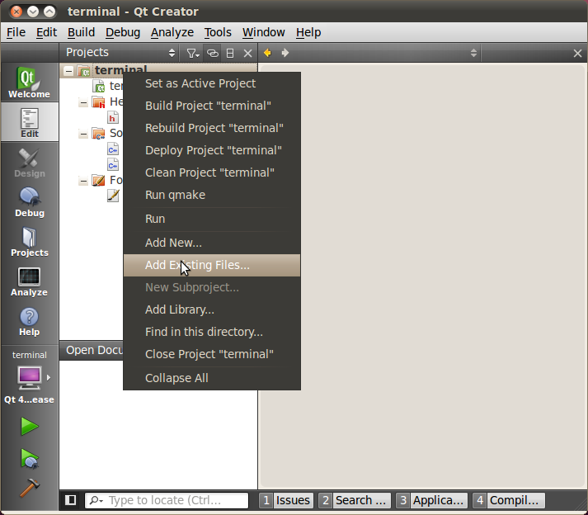Select the first C++ source file

(x=113, y=149)
